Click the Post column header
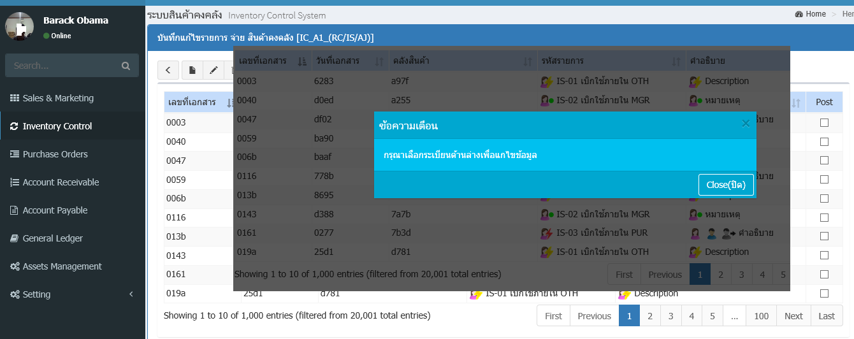 [x=824, y=102]
